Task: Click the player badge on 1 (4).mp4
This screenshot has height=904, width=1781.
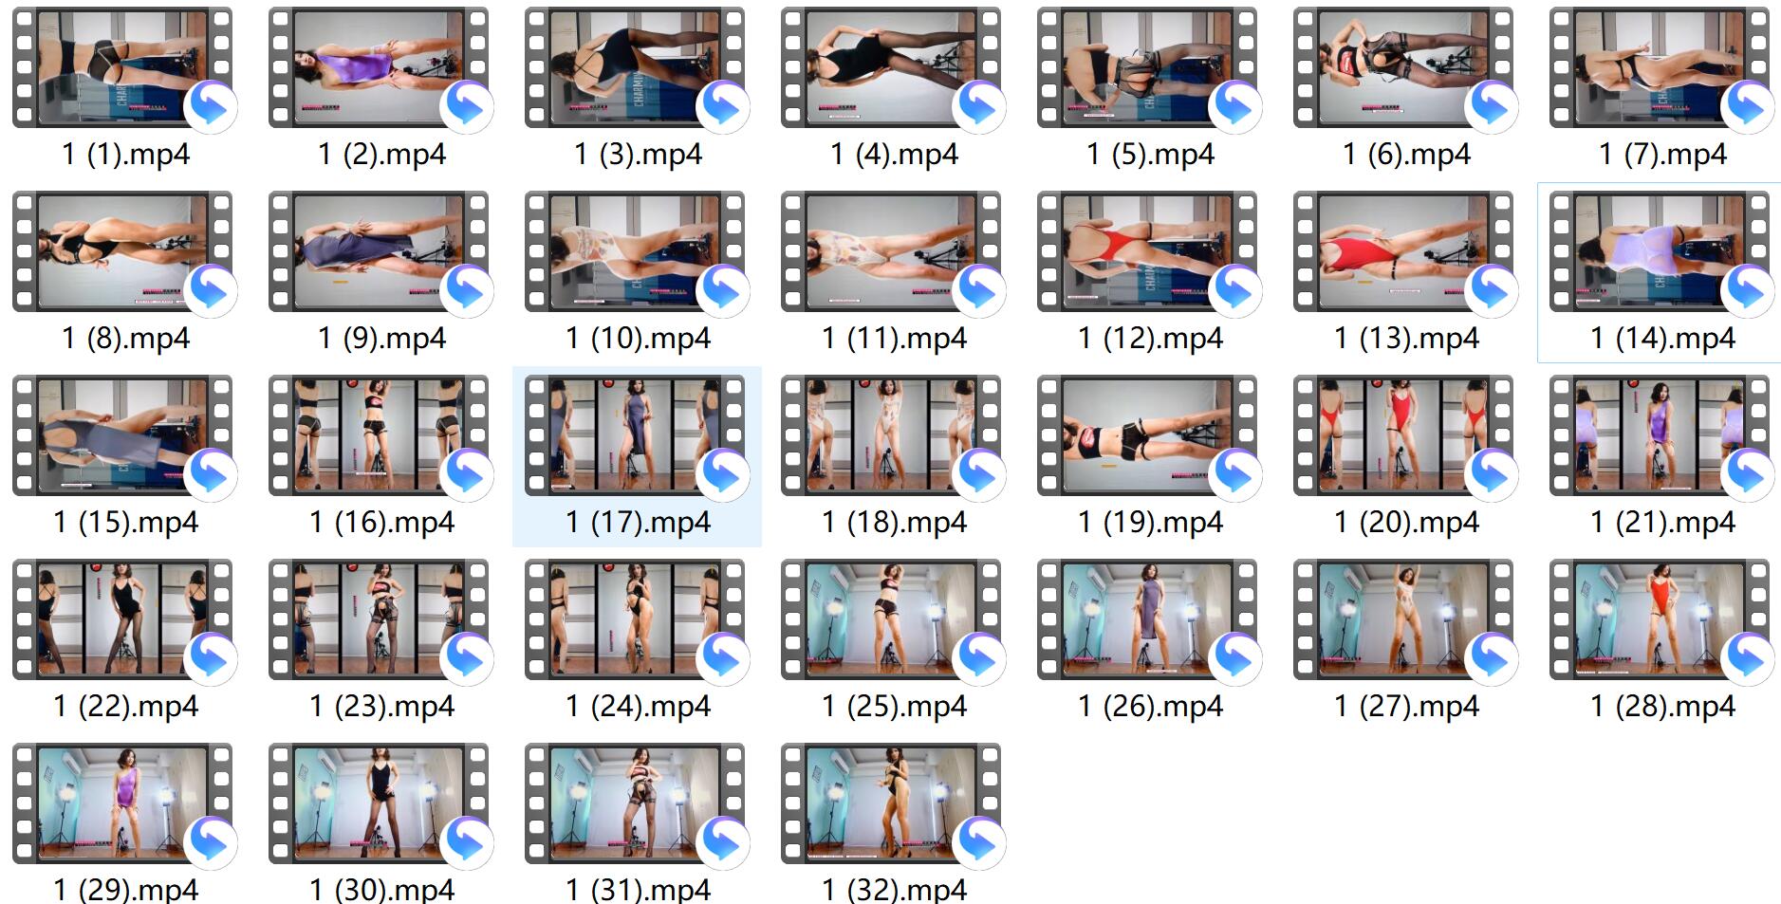Action: pos(978,106)
